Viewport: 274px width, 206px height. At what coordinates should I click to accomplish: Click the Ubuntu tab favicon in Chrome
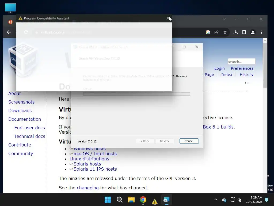click(x=10, y=22)
